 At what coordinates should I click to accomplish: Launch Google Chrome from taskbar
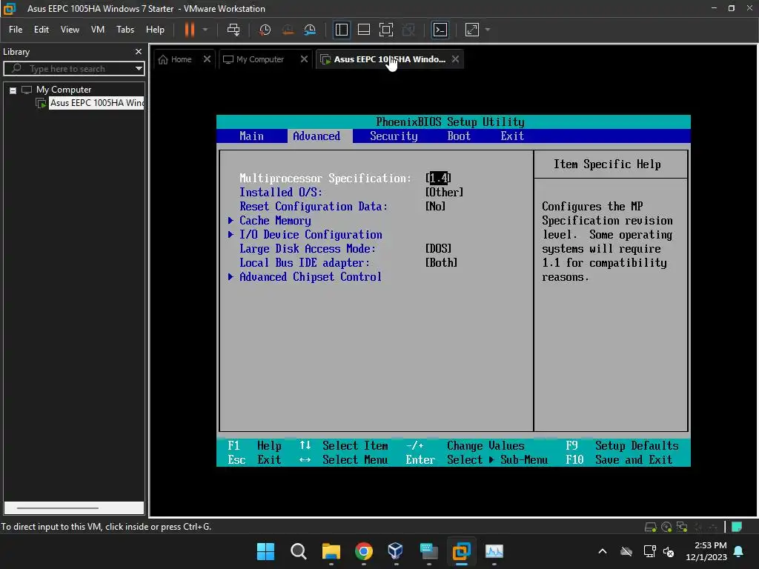tap(363, 551)
